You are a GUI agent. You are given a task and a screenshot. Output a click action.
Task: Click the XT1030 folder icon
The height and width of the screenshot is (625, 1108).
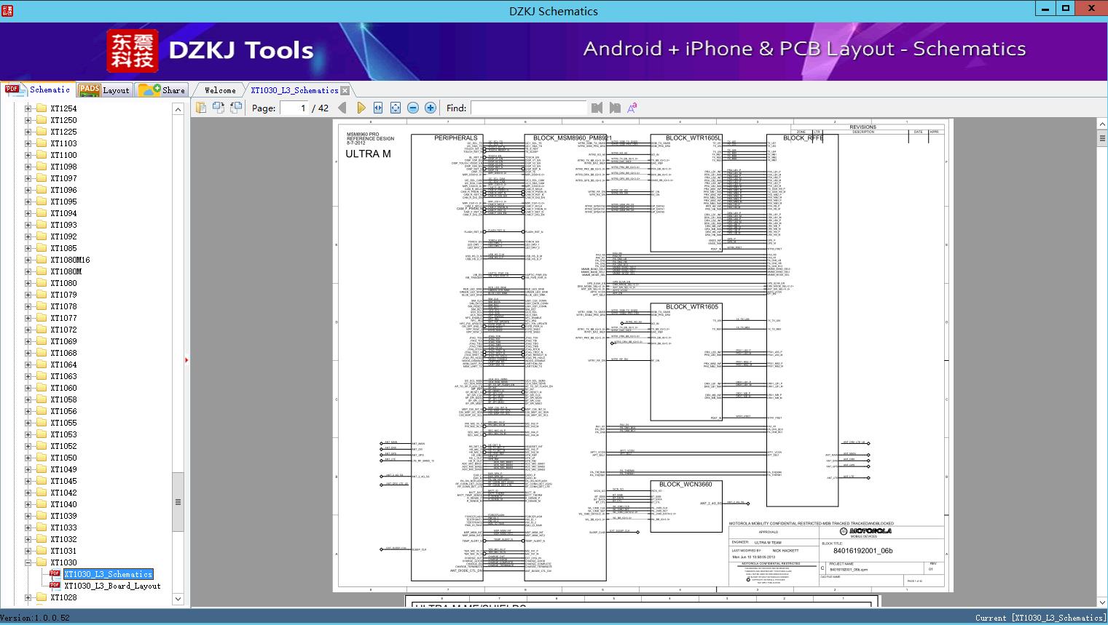click(x=42, y=562)
